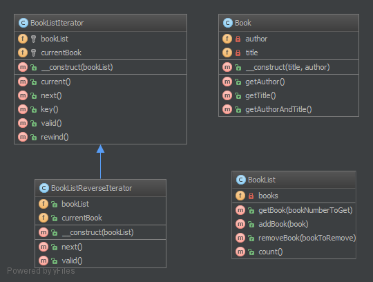Click method icon beside __construct(title, author)
Viewport: 373px width, 282px height.
[227, 67]
